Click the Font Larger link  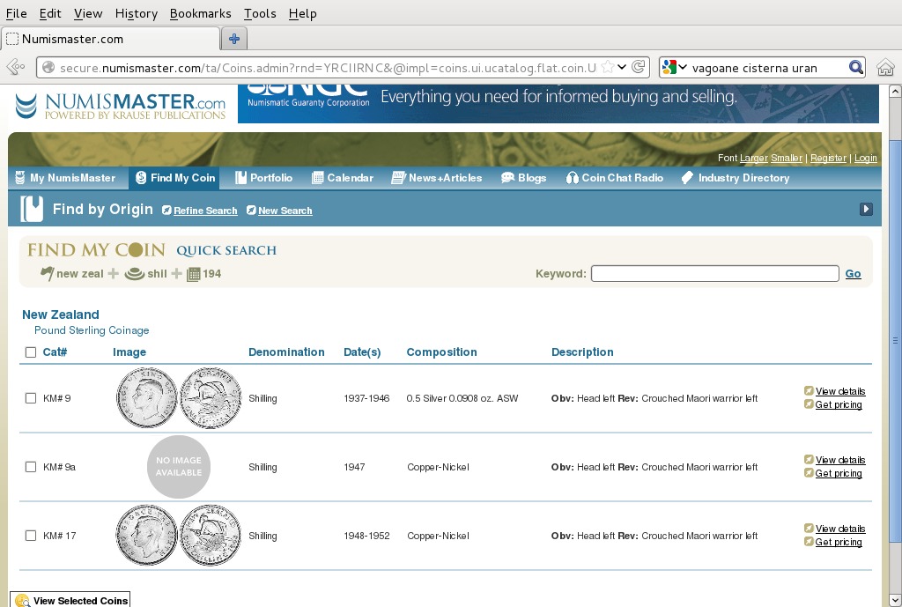pos(754,158)
